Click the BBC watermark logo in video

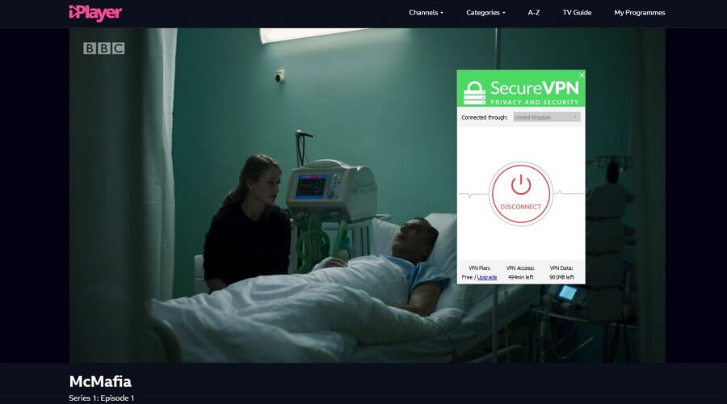pyautogui.click(x=104, y=48)
